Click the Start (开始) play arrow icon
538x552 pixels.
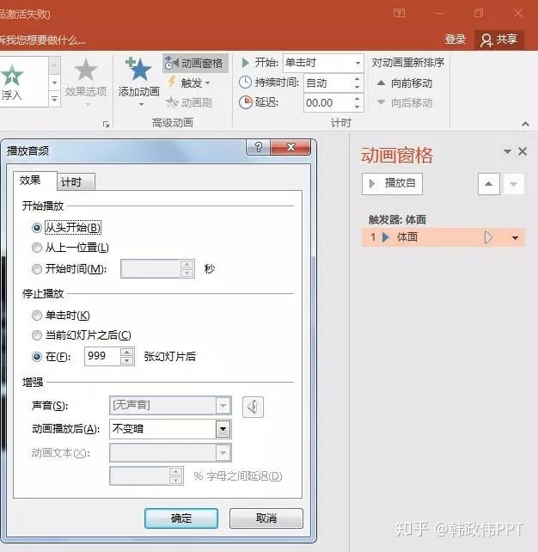tap(245, 63)
